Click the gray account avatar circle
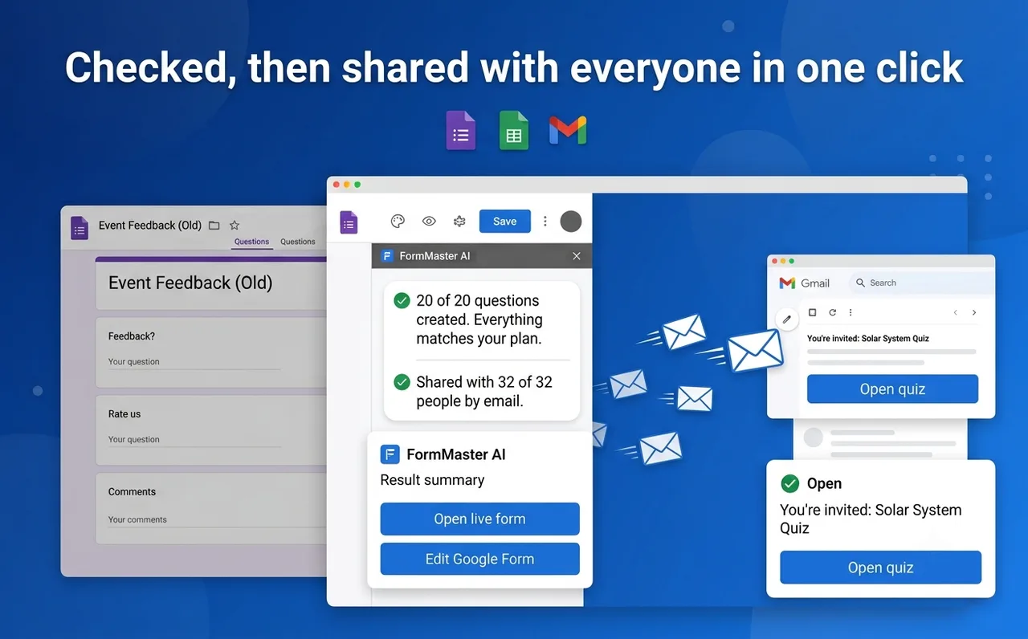 [571, 222]
